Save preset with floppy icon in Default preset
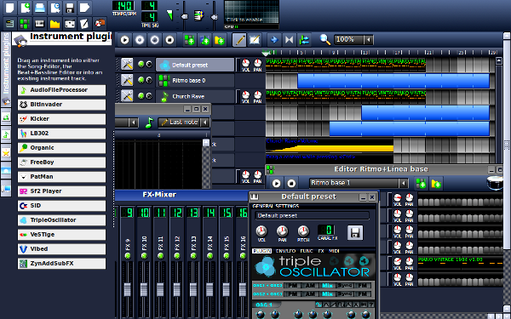Viewport: 511px width, 319px height. point(355,232)
